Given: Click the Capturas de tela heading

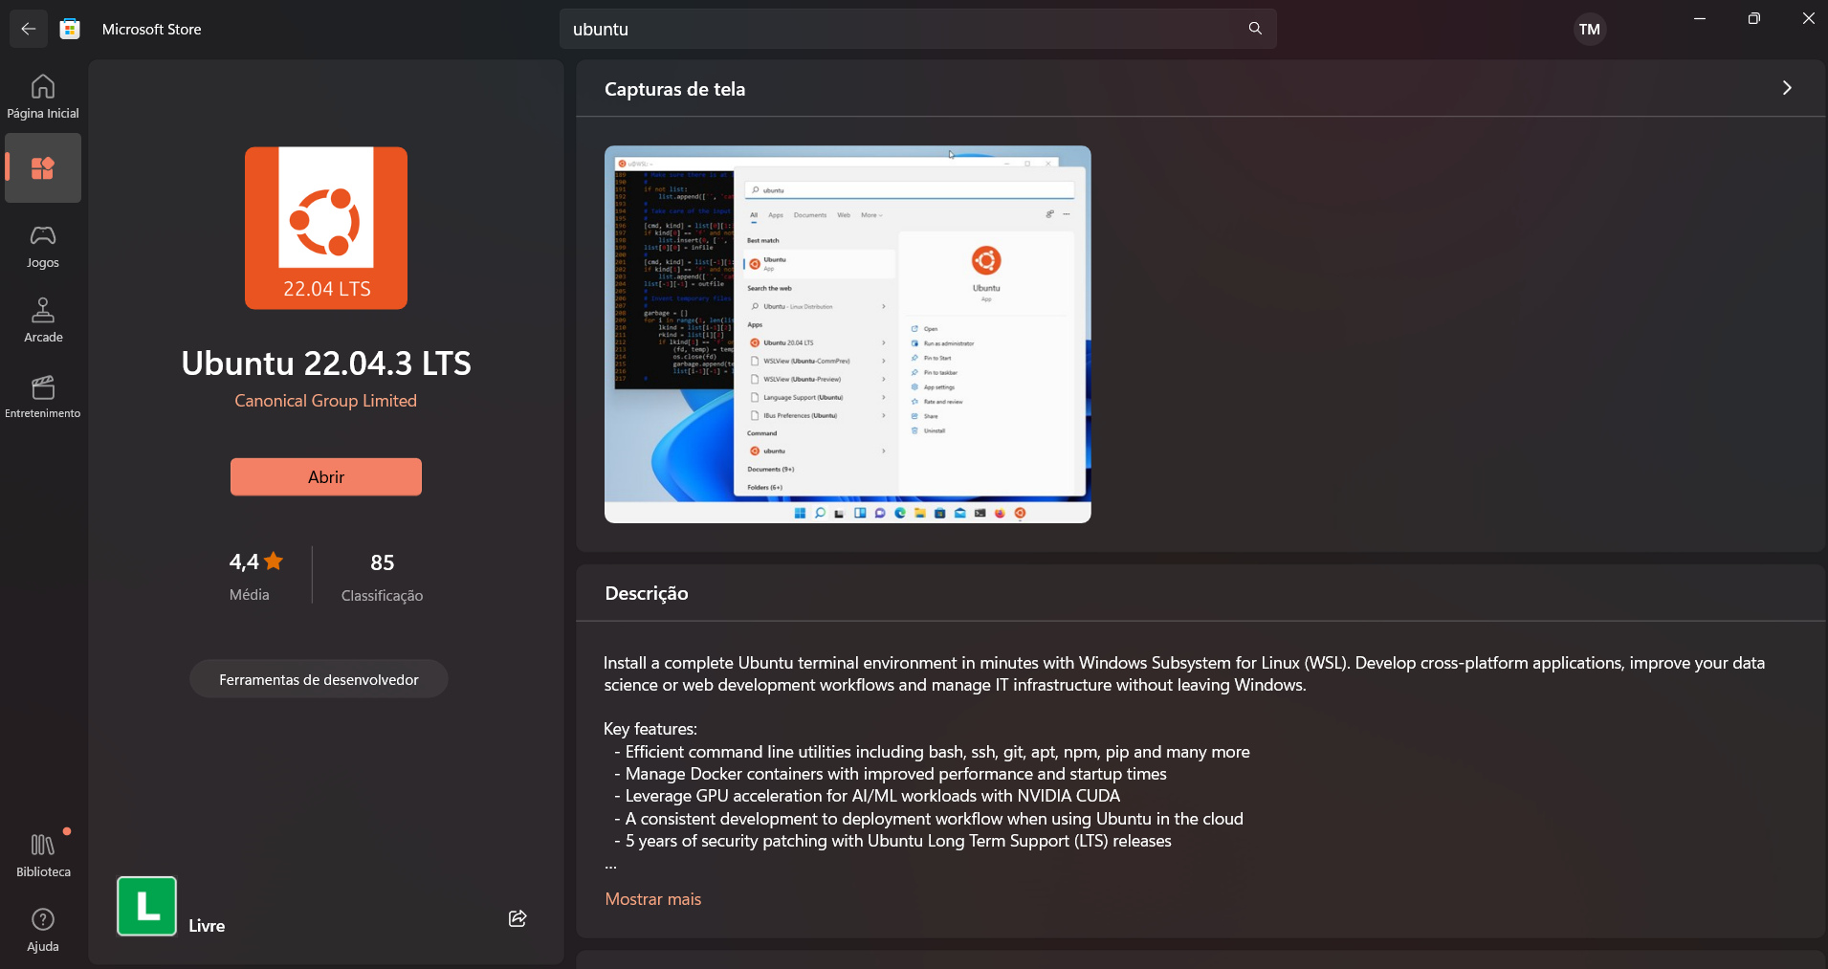Looking at the screenshot, I should tap(674, 89).
